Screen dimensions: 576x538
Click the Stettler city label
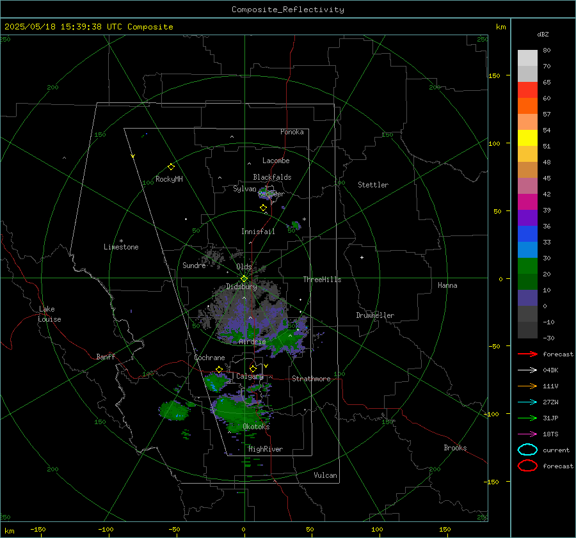373,185
